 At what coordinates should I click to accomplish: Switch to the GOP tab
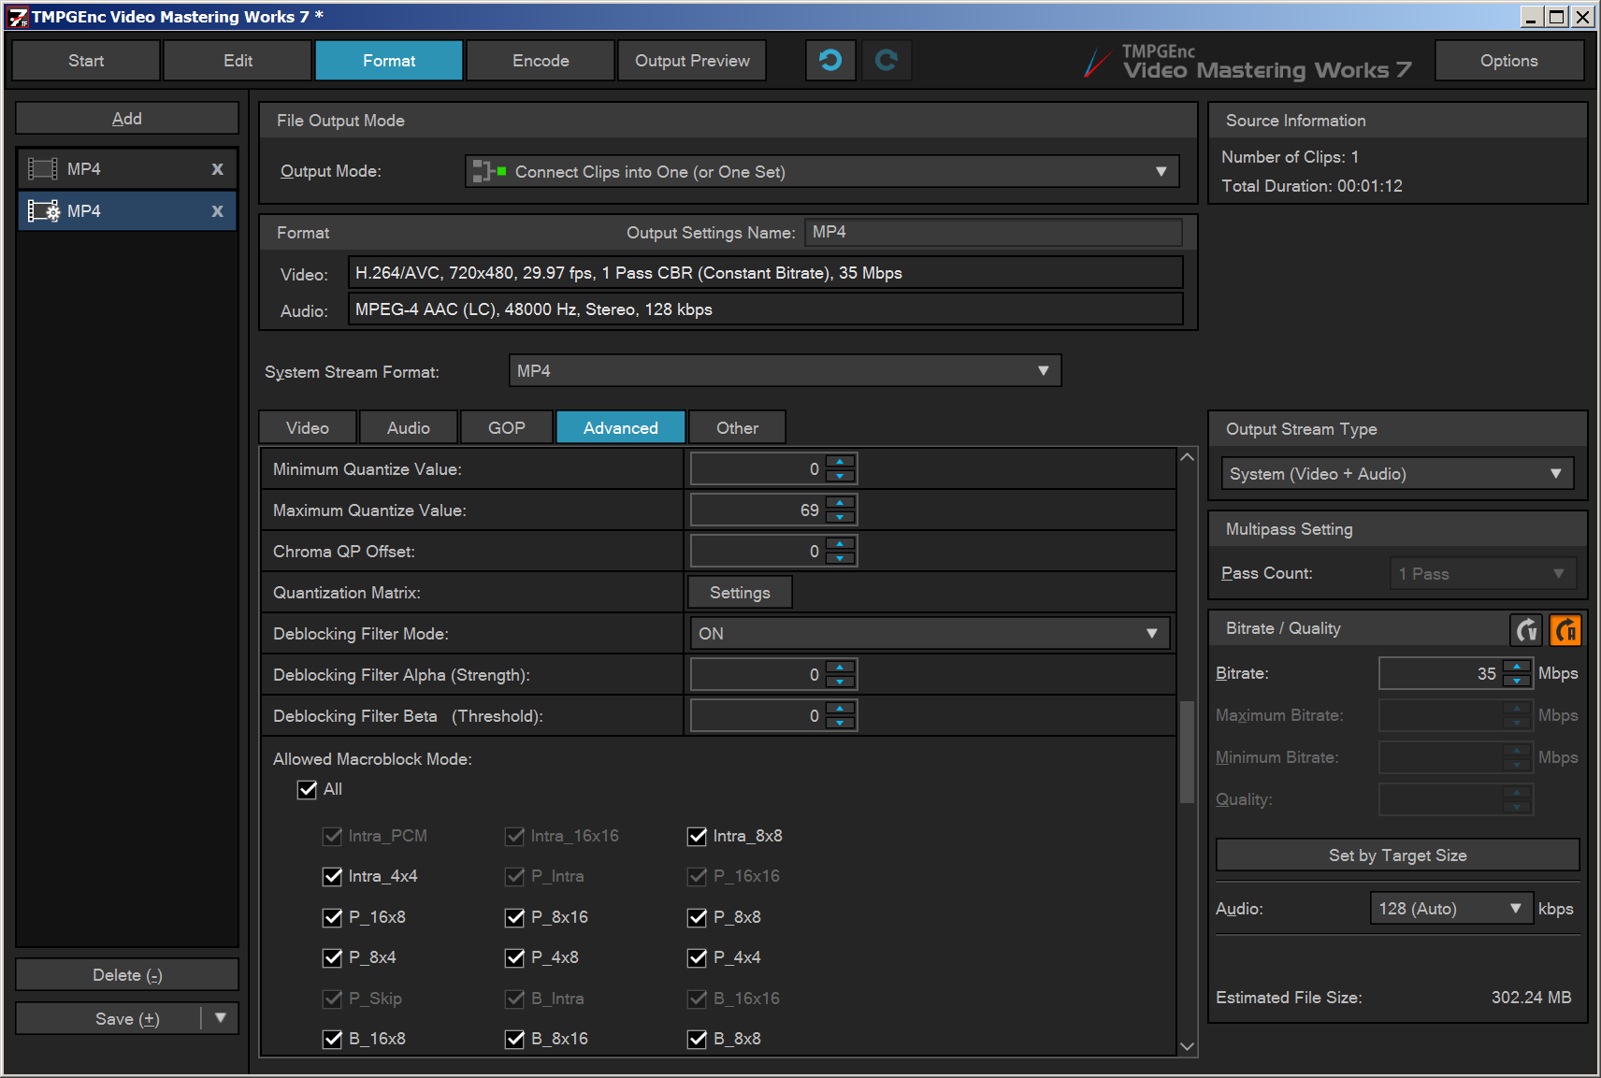(x=506, y=428)
